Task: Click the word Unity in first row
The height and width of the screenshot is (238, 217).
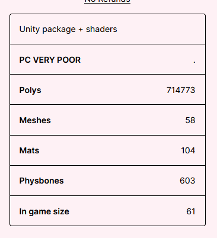Action: (30, 30)
